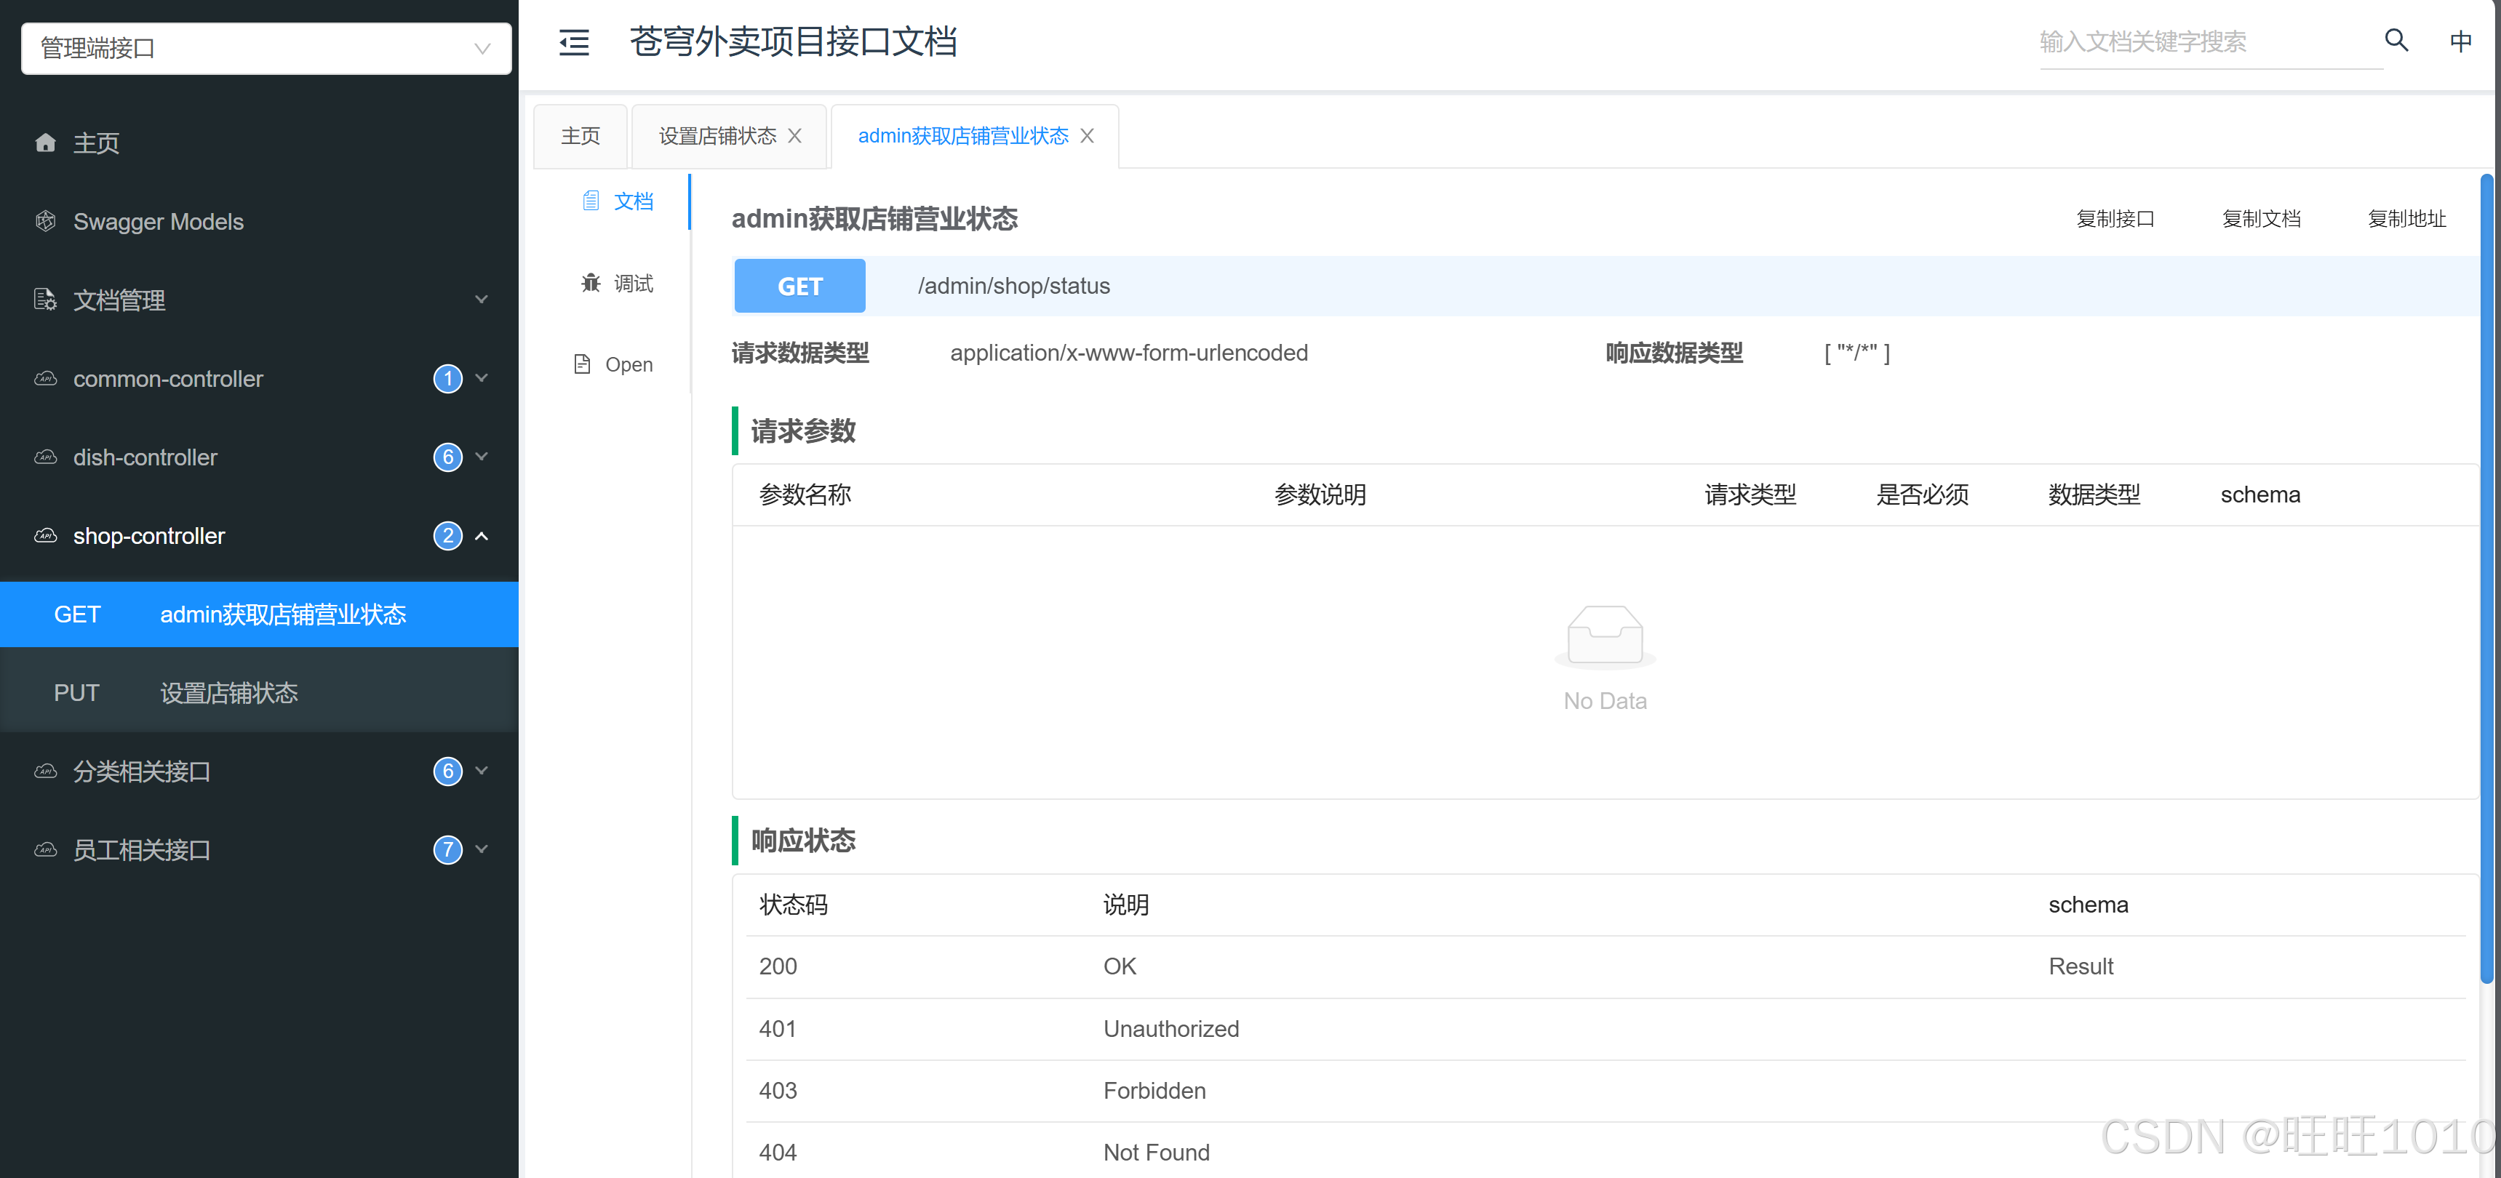
Task: Click the 调试 debug bug icon
Action: tap(590, 284)
